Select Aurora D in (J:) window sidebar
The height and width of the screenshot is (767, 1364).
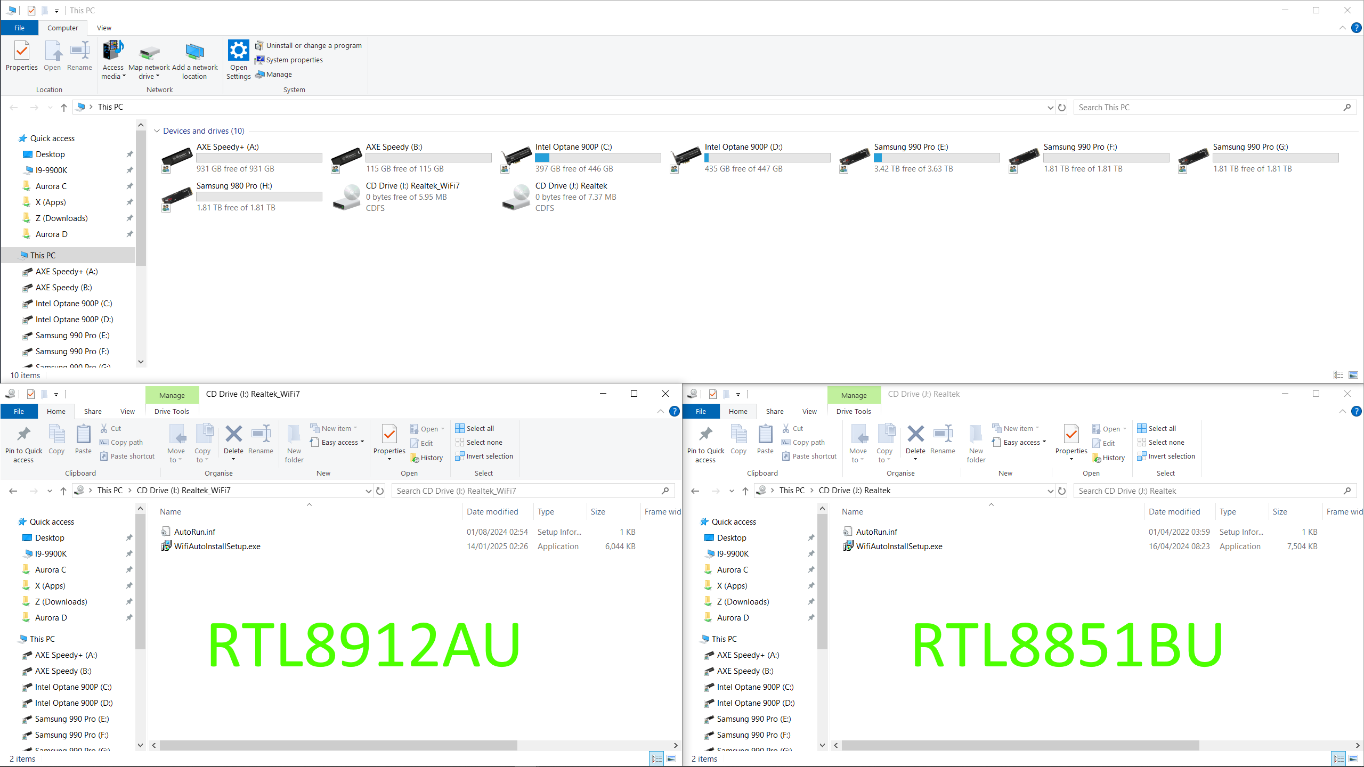733,617
